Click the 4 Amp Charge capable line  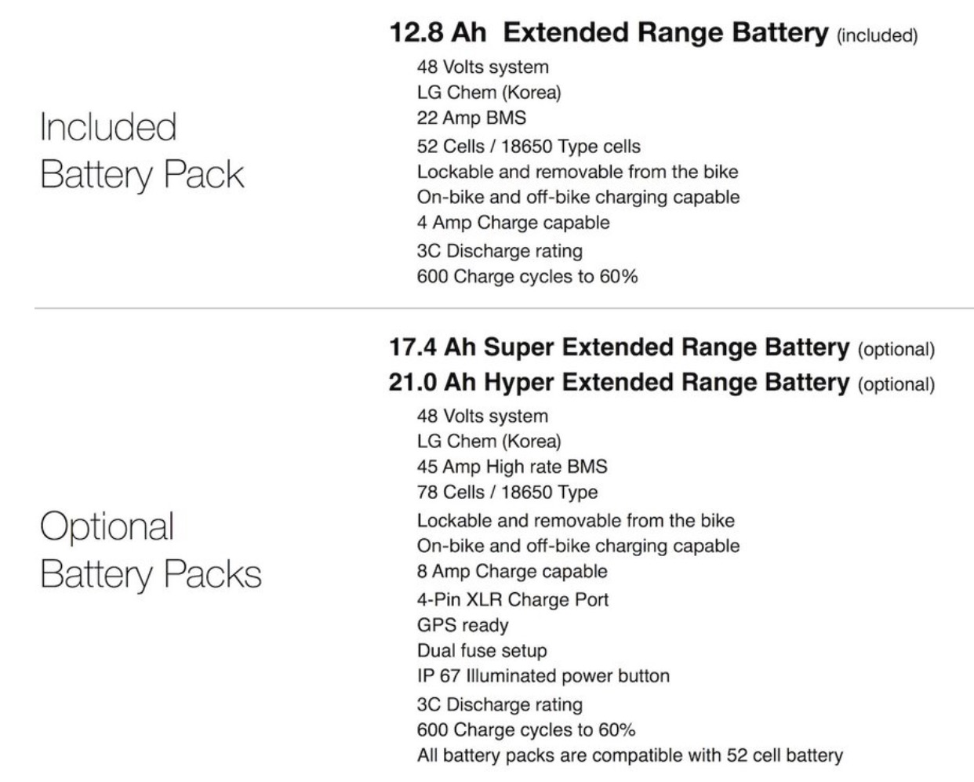[x=513, y=223]
